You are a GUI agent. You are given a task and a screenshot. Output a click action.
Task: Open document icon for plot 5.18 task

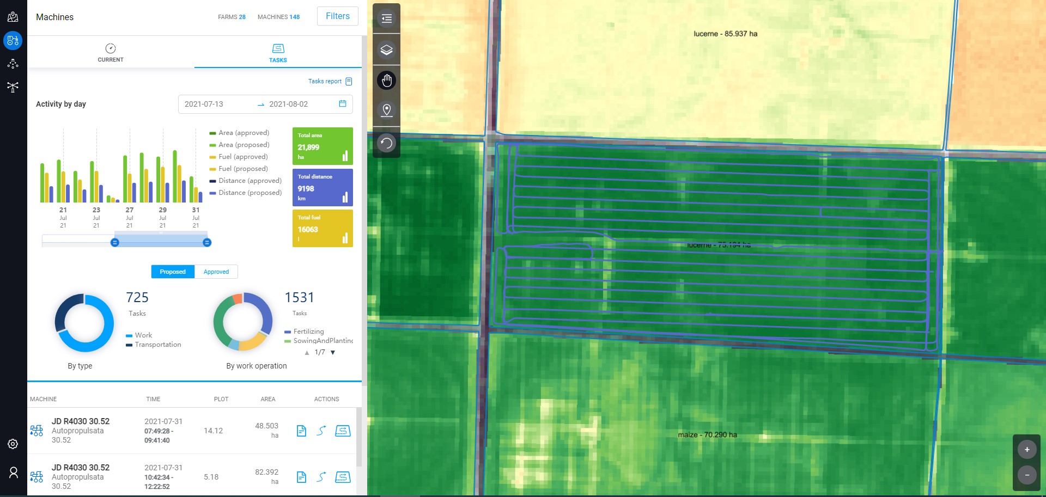pos(301,477)
